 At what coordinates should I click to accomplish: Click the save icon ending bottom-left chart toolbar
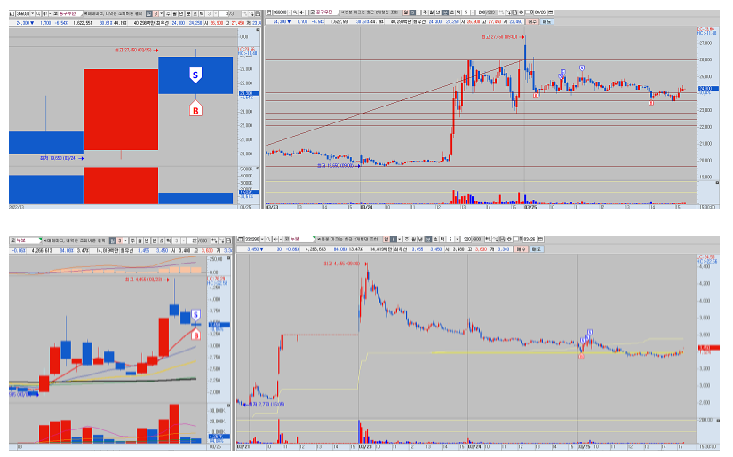click(x=228, y=240)
